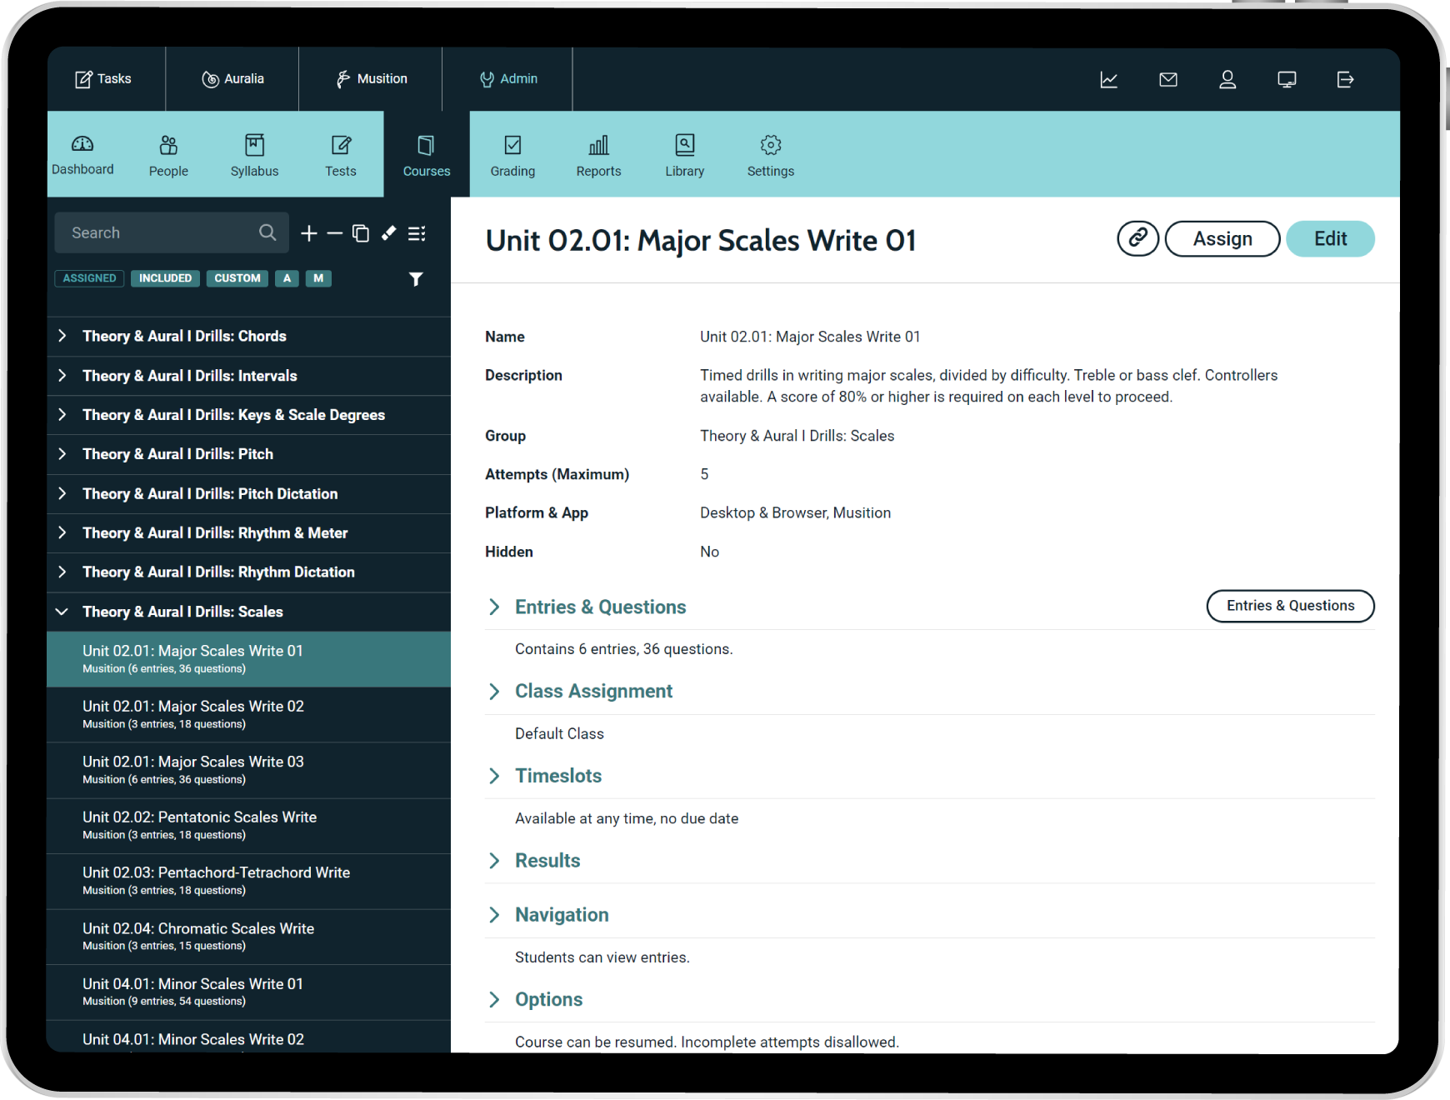Toggle the INCLUDED filter tag
Viewport: 1450px width, 1100px height.
coord(165,278)
